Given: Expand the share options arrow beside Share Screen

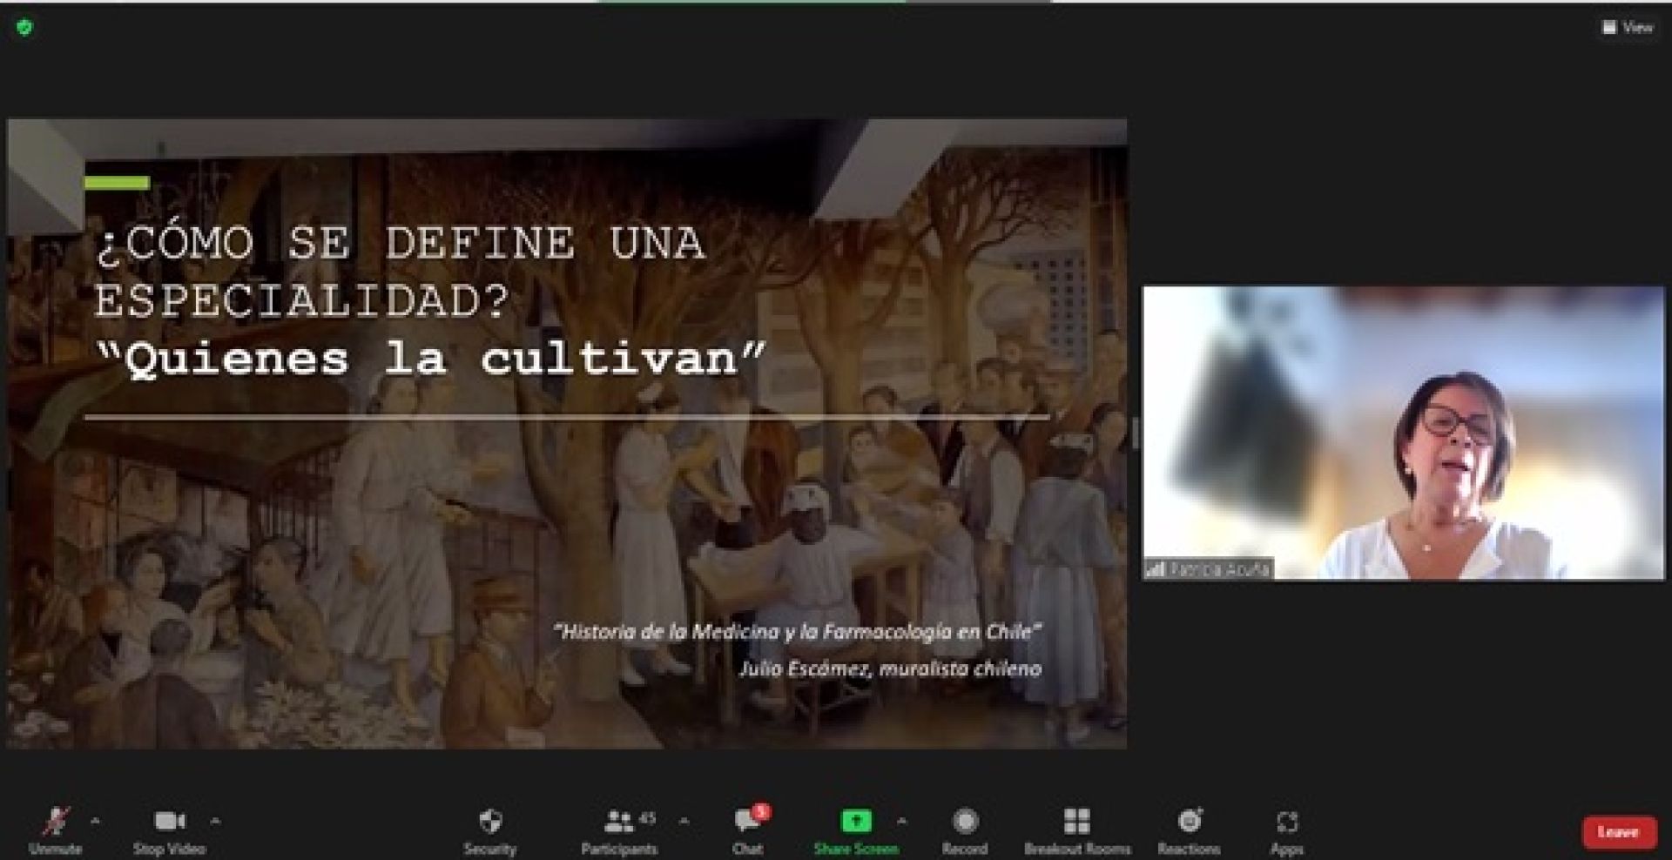Looking at the screenshot, I should [901, 821].
